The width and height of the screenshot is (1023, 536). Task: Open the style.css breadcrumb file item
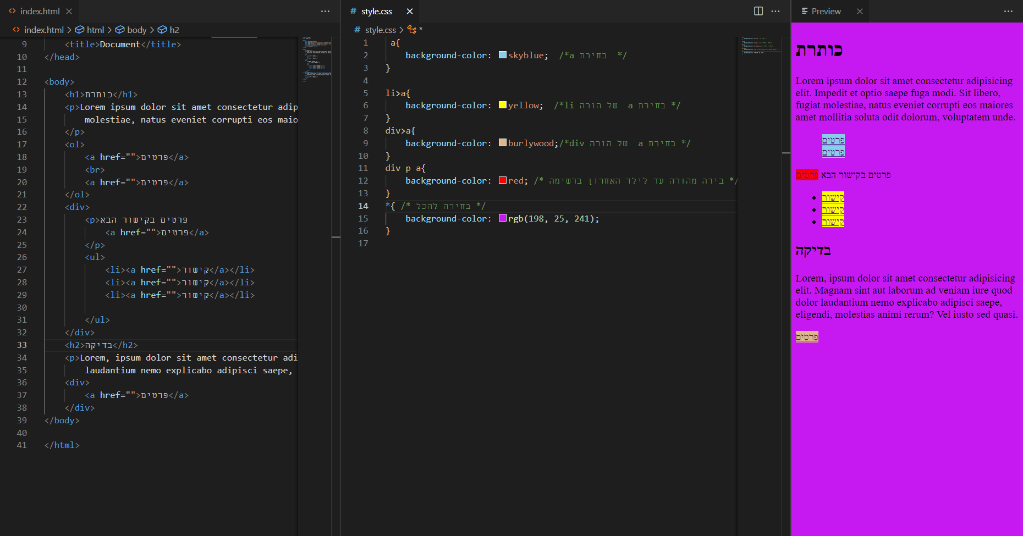(380, 30)
